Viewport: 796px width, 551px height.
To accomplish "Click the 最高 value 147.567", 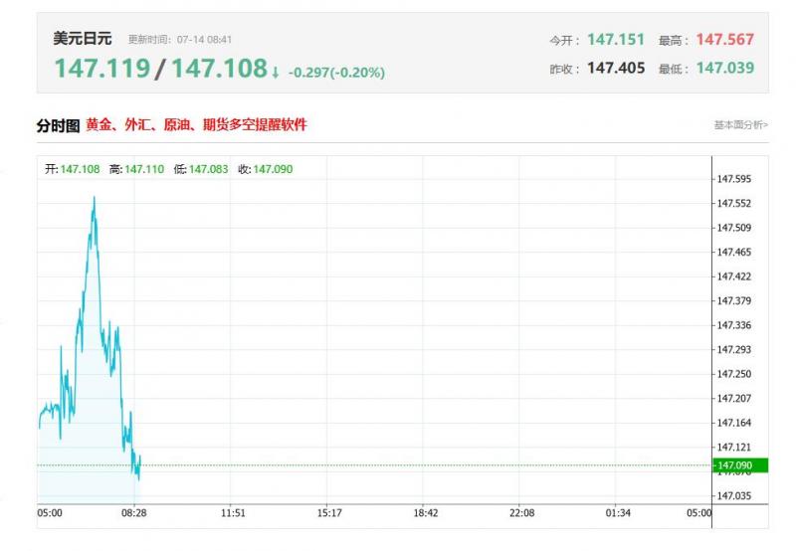I will tap(725, 40).
